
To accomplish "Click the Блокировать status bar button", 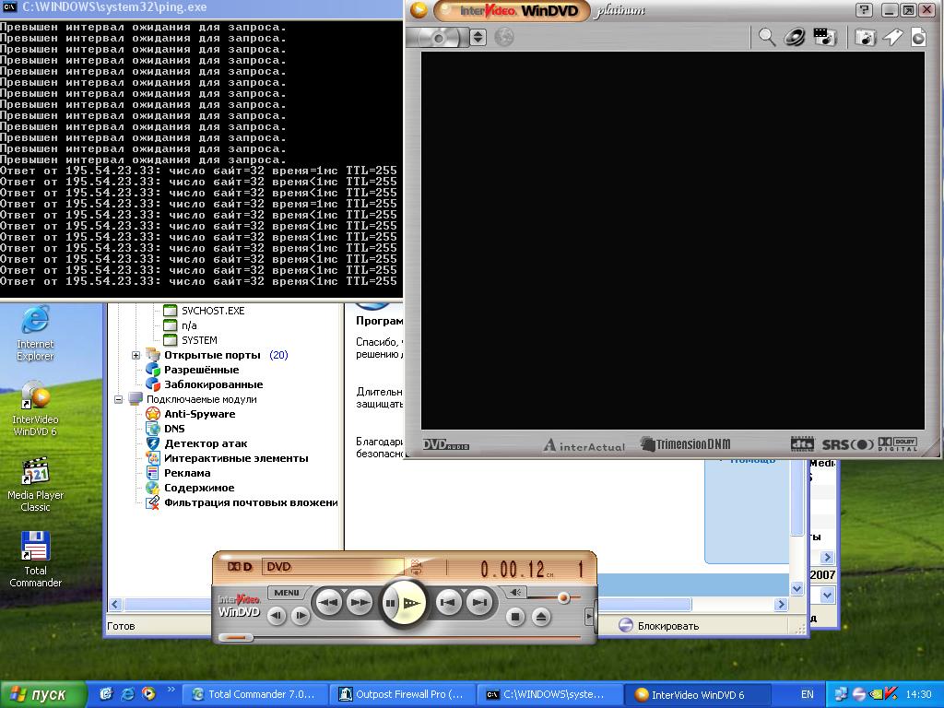I will [658, 626].
